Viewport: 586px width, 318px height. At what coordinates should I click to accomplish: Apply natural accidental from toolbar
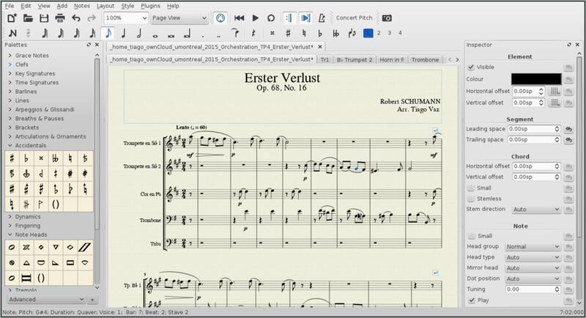pos(304,33)
